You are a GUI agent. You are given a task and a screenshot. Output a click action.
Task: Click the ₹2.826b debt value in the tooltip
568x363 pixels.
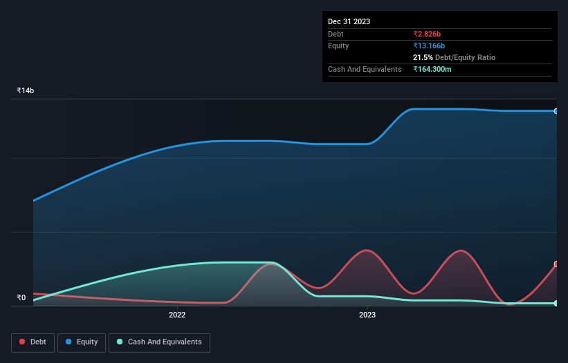pyautogui.click(x=427, y=34)
